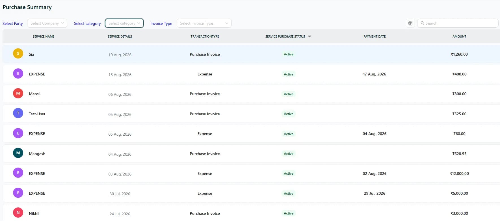Open the Expense row with amount ₹12,000.00

point(251,174)
